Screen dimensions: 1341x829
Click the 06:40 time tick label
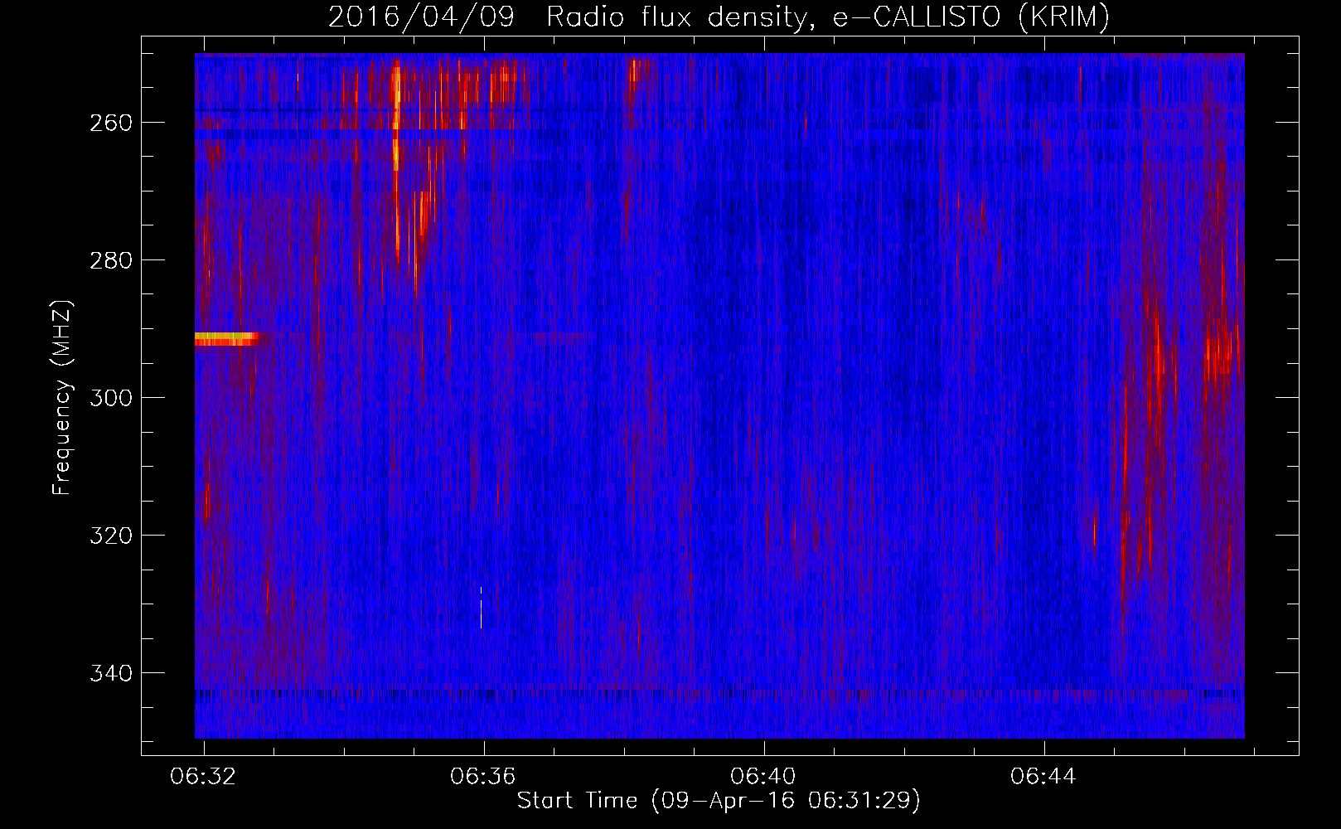763,776
